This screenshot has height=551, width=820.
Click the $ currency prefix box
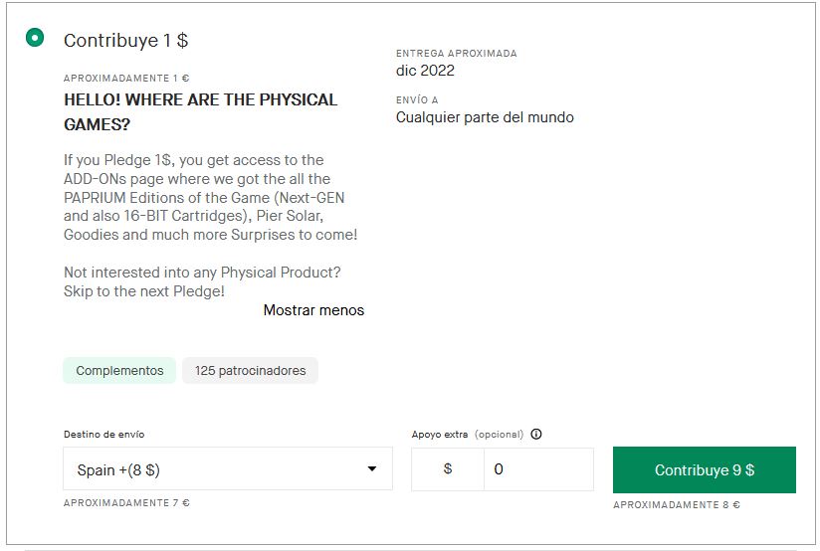coord(448,469)
